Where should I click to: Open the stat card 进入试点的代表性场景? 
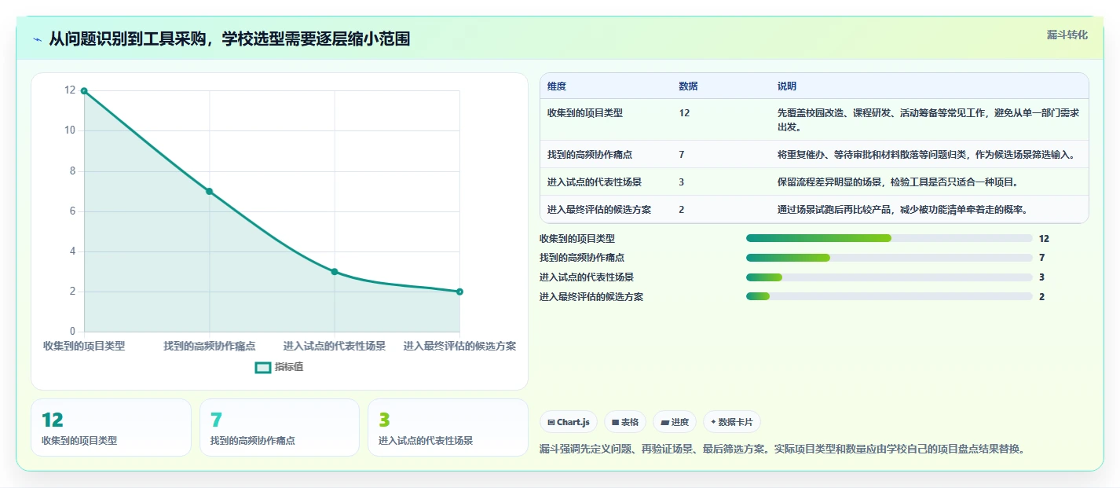448,427
